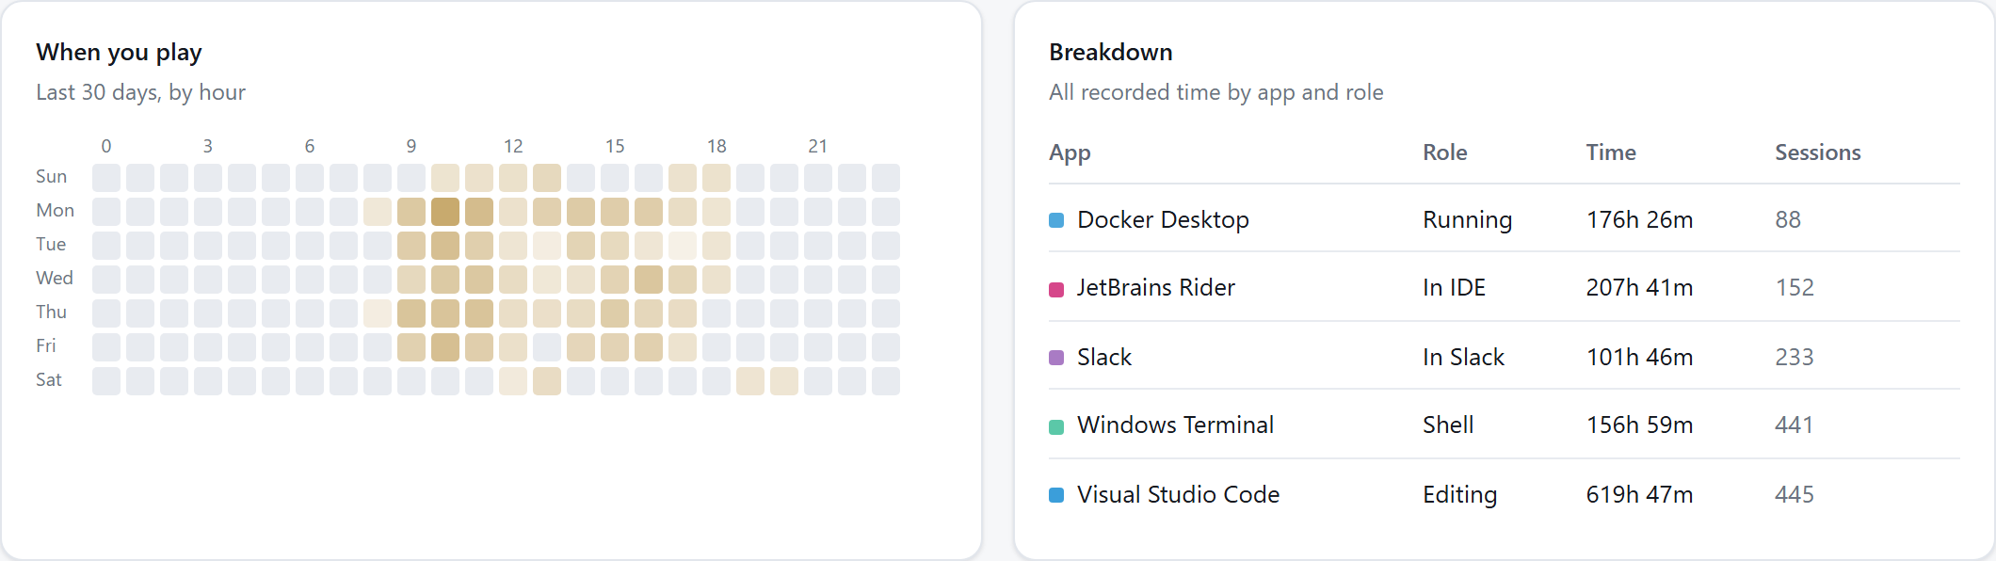Select the Slack app name
Screen dimensions: 1996x561
point(1103,357)
